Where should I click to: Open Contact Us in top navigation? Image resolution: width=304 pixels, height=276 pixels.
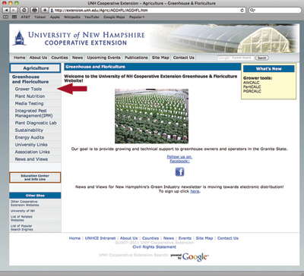(184, 58)
